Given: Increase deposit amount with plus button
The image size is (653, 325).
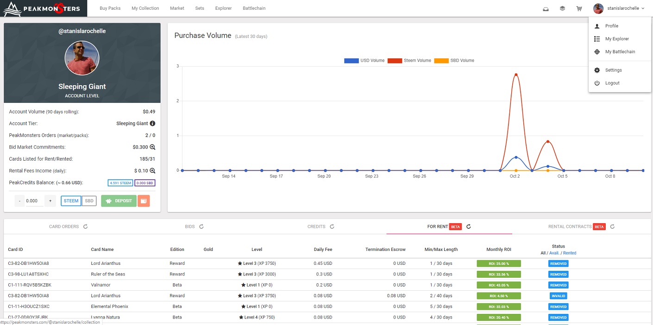Looking at the screenshot, I should 50,201.
